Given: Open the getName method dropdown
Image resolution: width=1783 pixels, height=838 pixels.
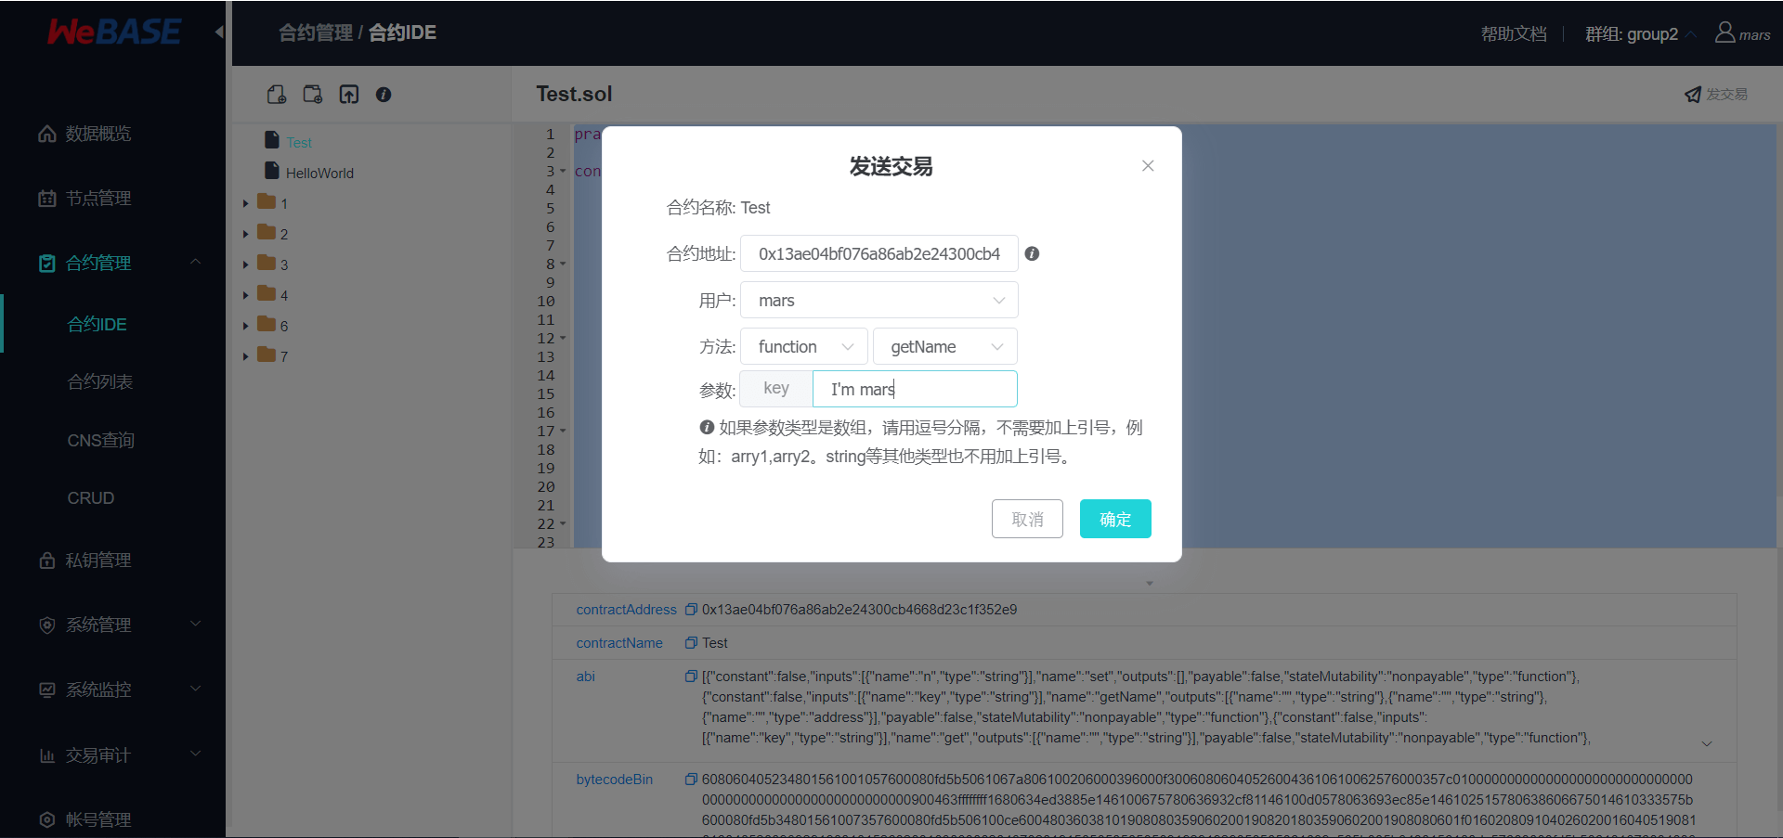Looking at the screenshot, I should (x=944, y=346).
